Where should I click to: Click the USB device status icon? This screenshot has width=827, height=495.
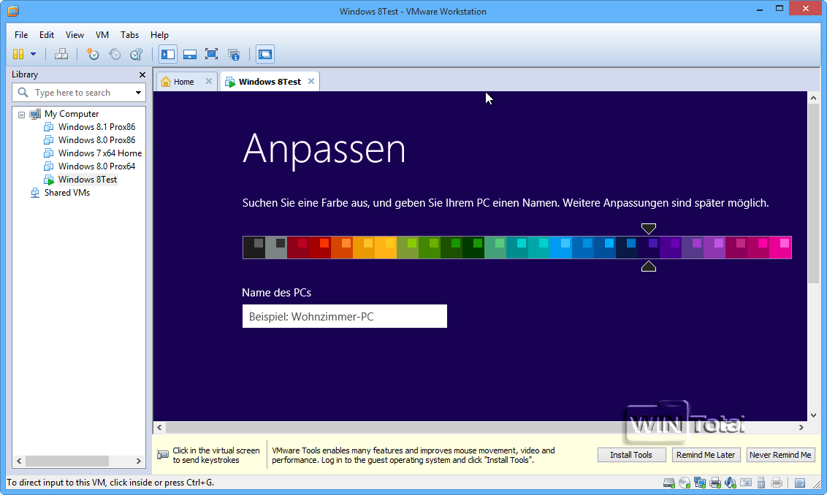(x=761, y=483)
